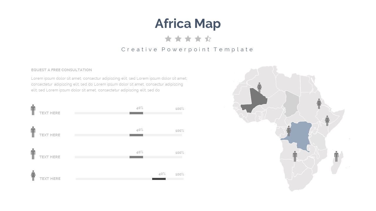Viewport: 376px width, 211px height.
Task: Click the dark 40% segment on the bottom progress bar
Action: tap(159, 179)
